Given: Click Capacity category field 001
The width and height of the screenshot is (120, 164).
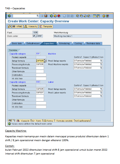Looking at the screenshot, I should 38,54.
